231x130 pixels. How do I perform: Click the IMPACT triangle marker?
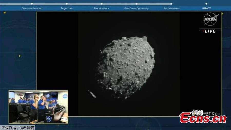pyautogui.click(x=206, y=4)
